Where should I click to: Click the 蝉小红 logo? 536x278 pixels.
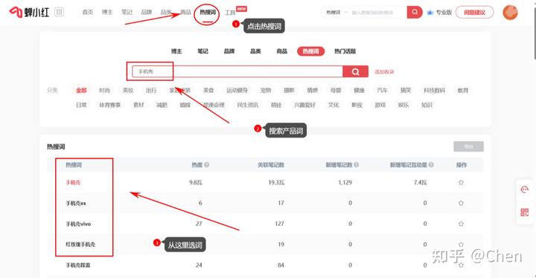(x=29, y=13)
